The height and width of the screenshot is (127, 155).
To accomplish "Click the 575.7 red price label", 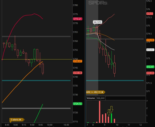I will (150, 14).
